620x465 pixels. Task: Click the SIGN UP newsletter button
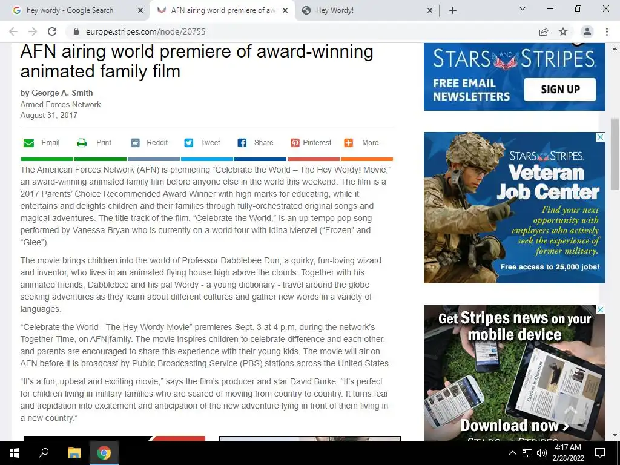click(x=560, y=90)
